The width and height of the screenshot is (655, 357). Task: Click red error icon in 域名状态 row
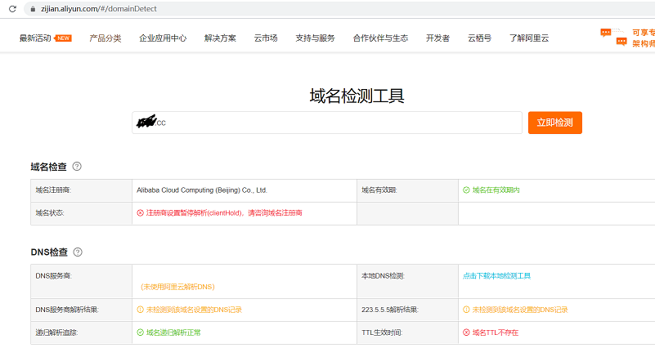141,213
